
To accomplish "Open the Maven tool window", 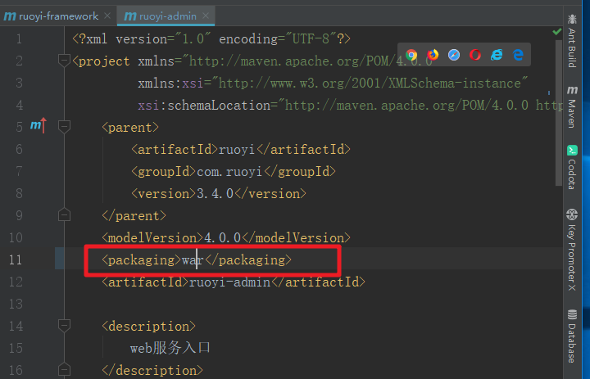I will (x=572, y=106).
